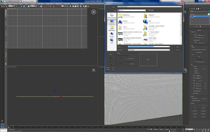Expand the Look in folder dropdown
This screenshot has height=132, width=210.
click(131, 10)
